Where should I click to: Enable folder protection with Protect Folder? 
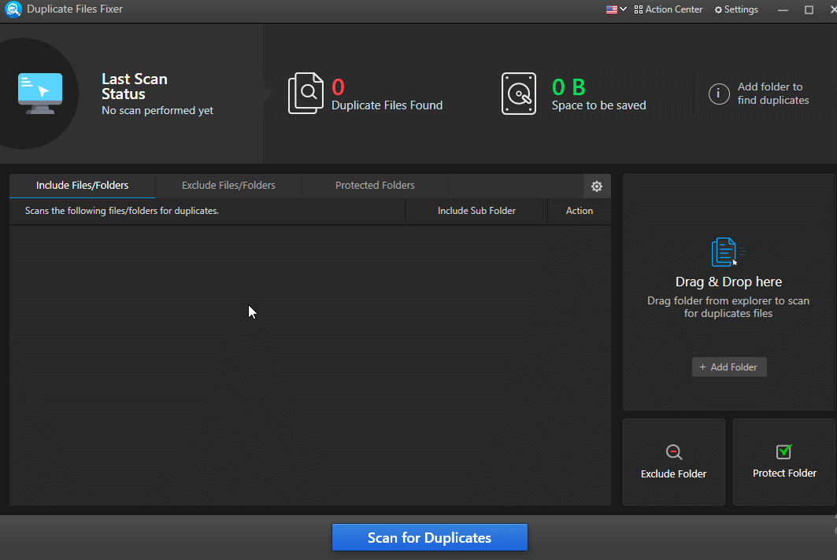tap(783, 462)
